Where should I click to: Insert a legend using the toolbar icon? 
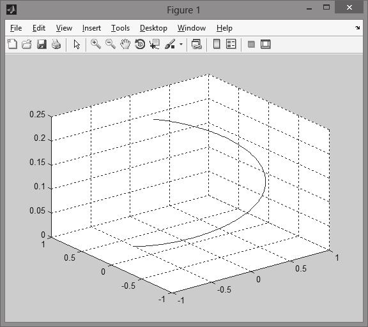tap(231, 44)
